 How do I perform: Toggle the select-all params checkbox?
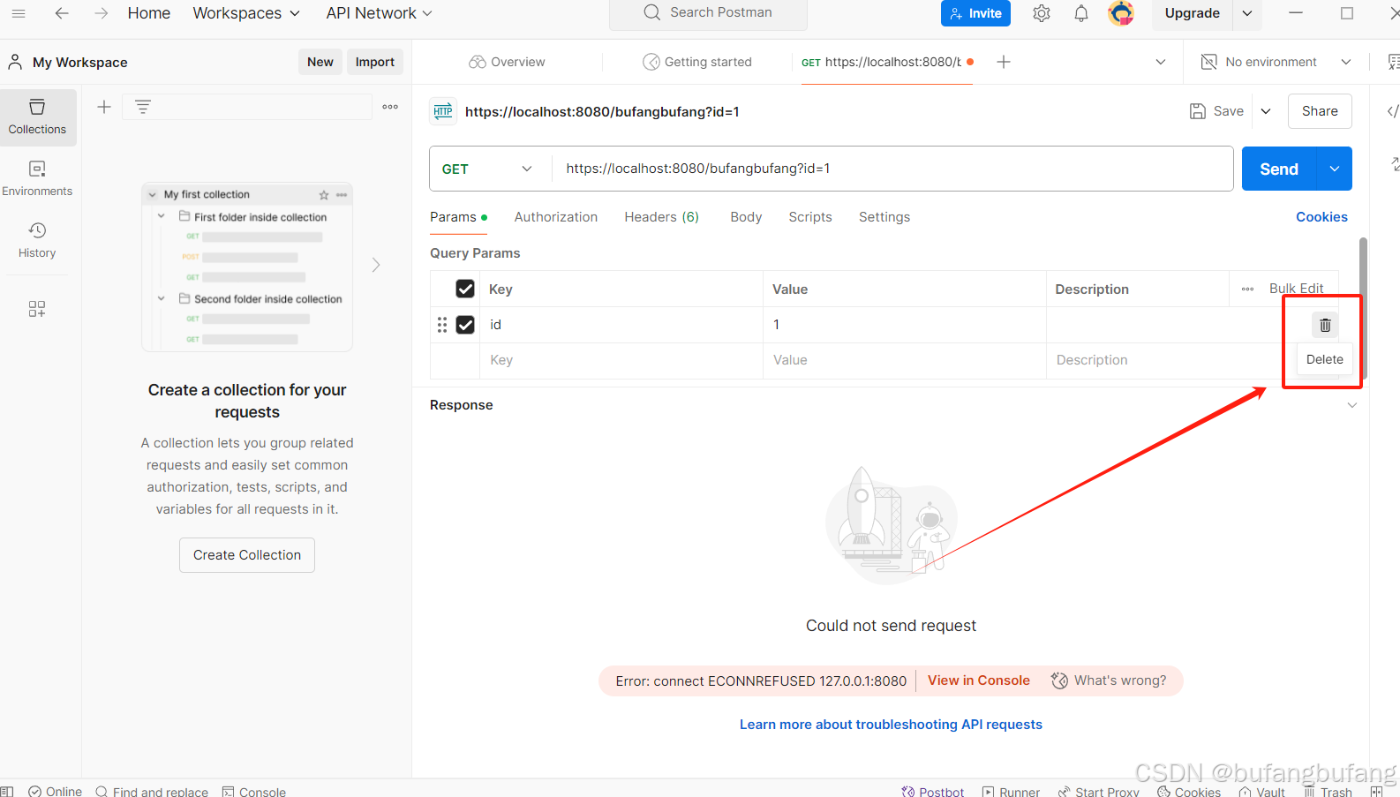(465, 289)
